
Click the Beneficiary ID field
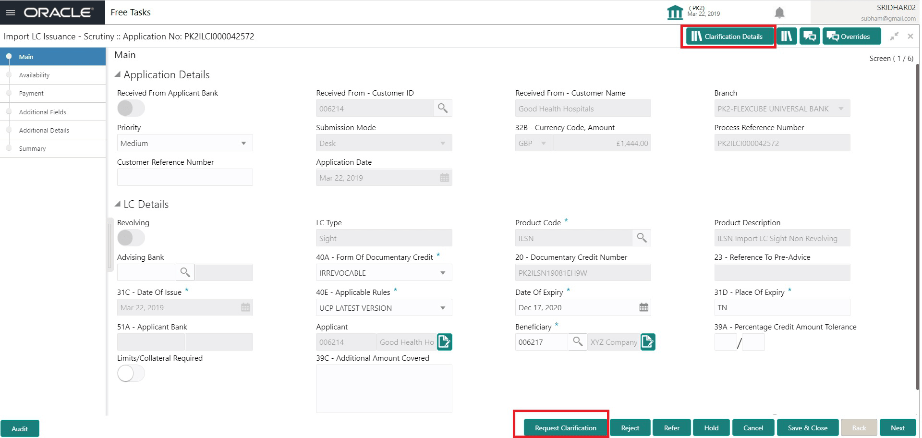tap(541, 342)
